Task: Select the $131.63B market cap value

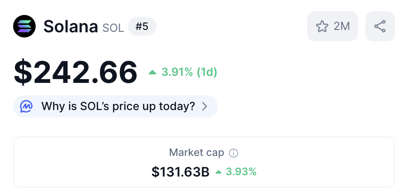Action: (181, 172)
